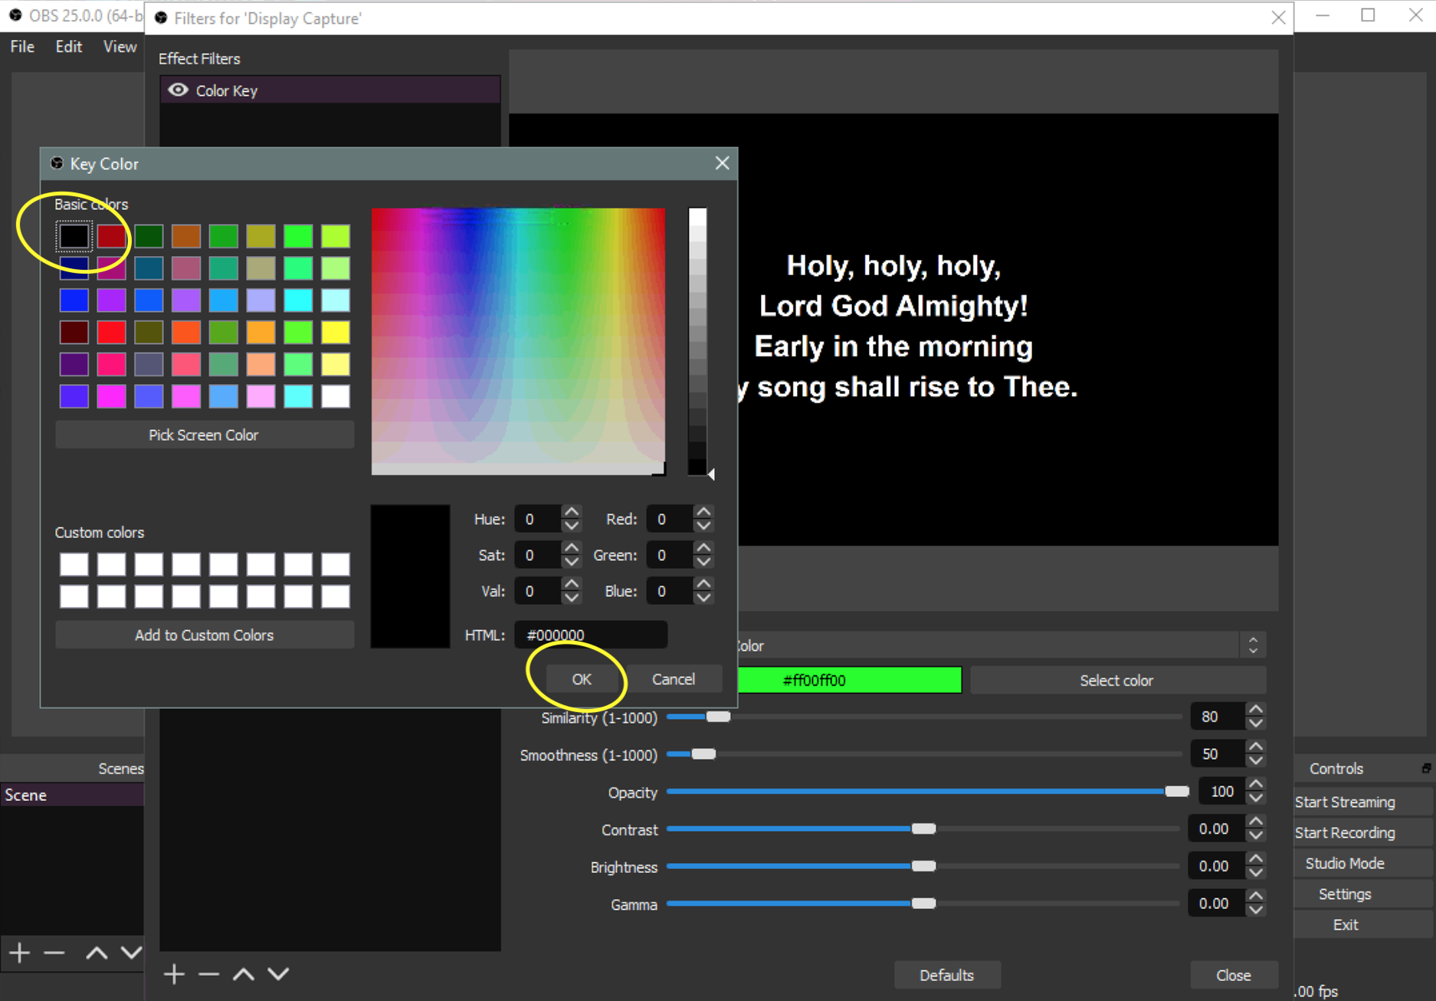Add a new scene with plus icon

[x=20, y=953]
